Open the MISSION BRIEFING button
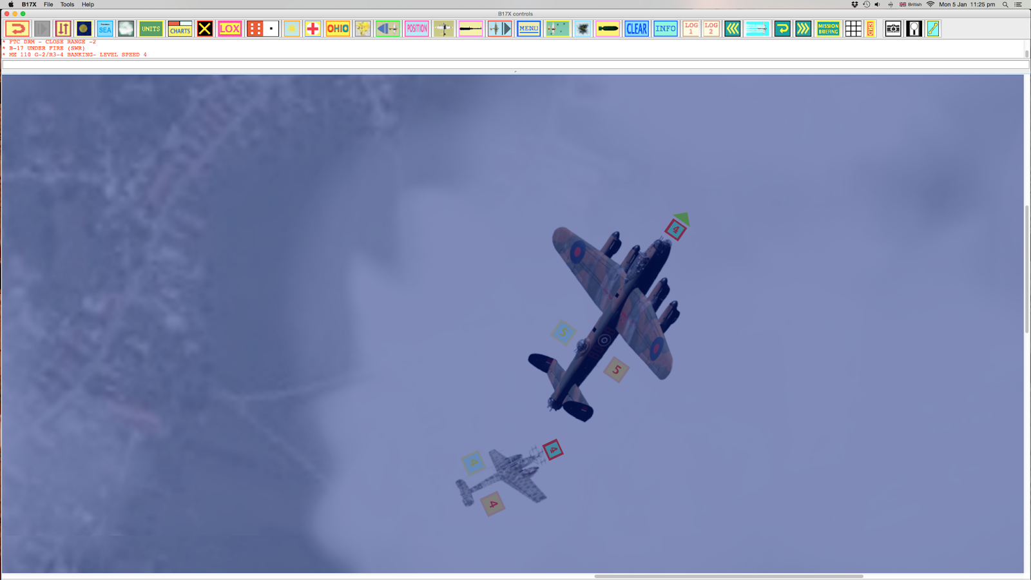The height and width of the screenshot is (580, 1031). point(828,28)
